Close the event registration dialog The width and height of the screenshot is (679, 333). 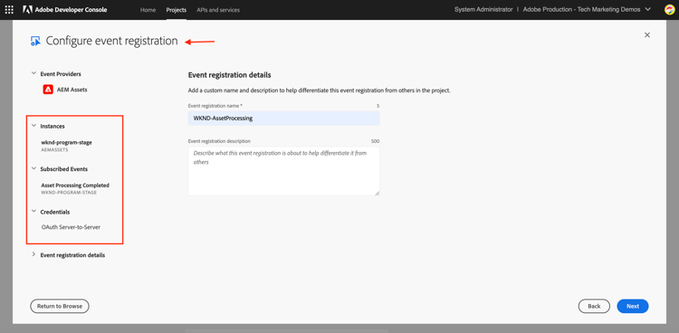pos(647,35)
